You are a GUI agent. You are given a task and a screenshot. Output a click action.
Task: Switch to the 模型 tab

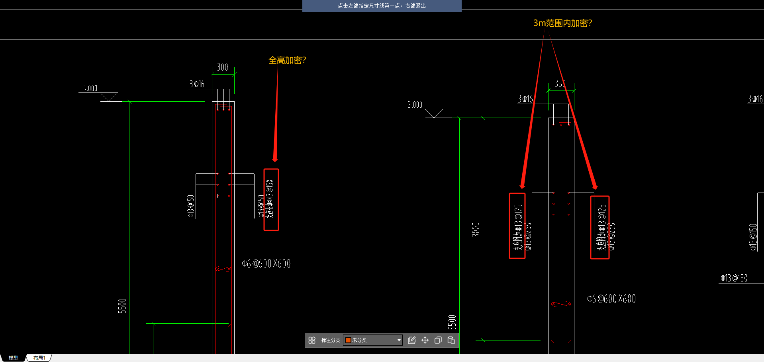[14, 358]
